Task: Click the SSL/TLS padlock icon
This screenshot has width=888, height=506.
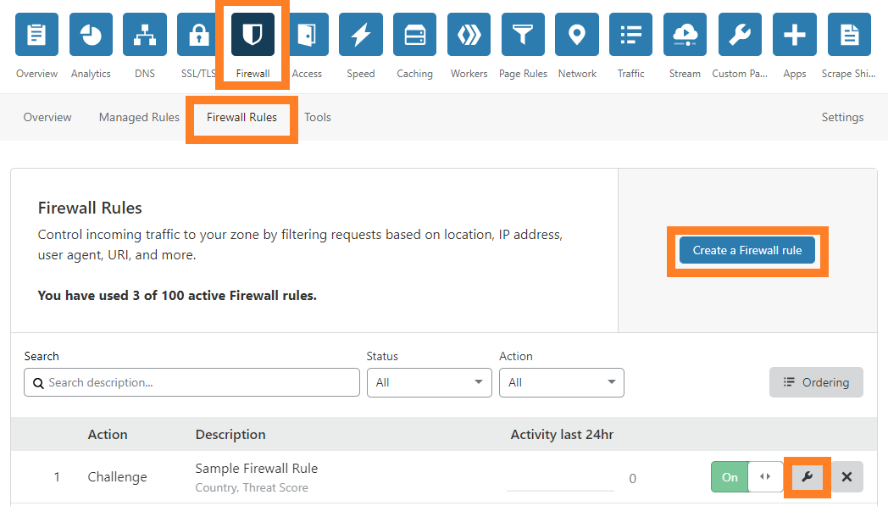Action: [x=198, y=34]
